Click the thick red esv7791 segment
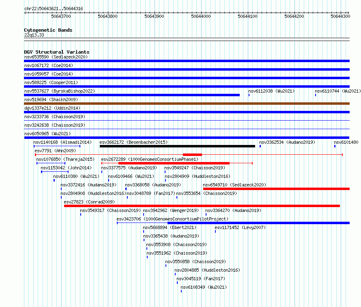The image size is (361, 307). 193,155
